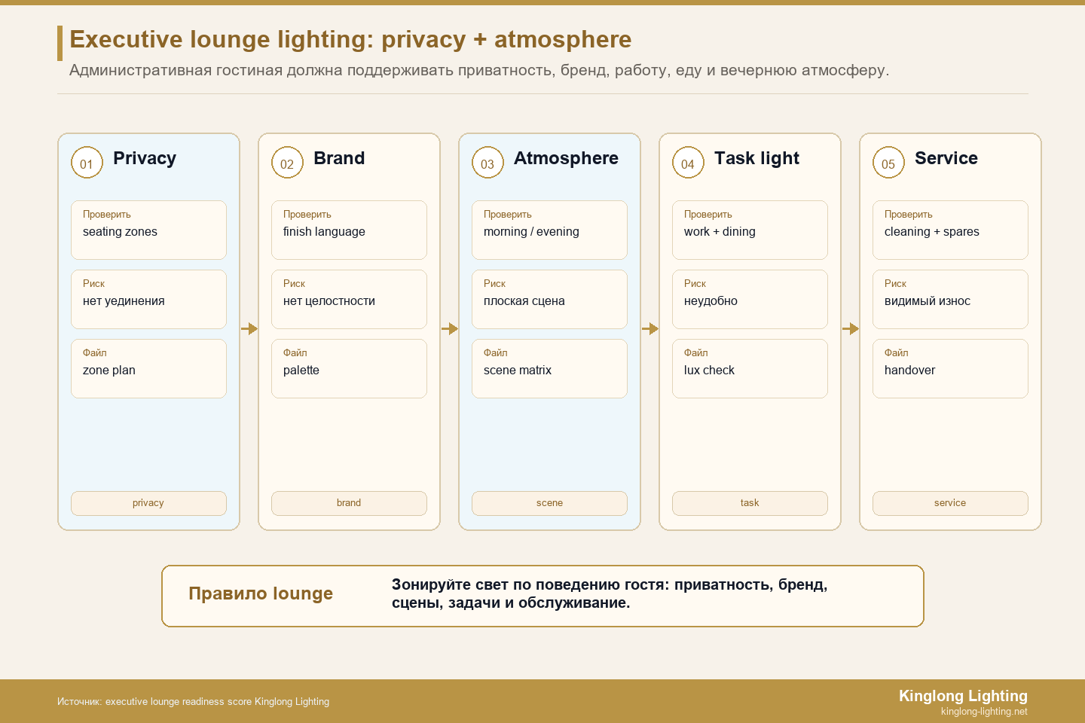
Task: Click the 01 step number circle
Action: [87, 163]
